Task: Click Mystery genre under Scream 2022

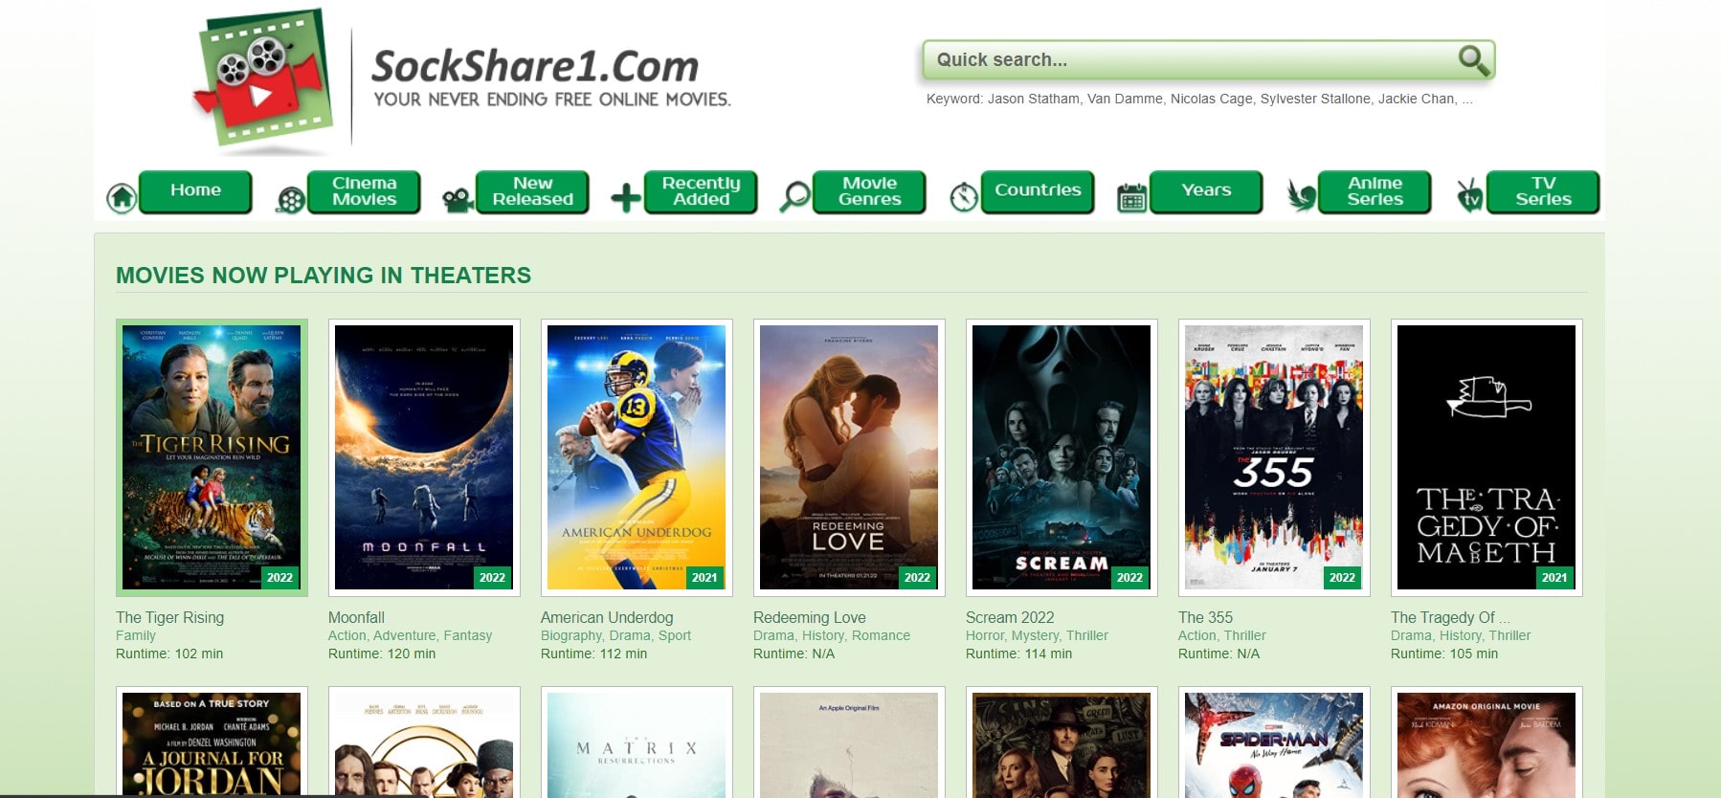Action: [x=1036, y=635]
